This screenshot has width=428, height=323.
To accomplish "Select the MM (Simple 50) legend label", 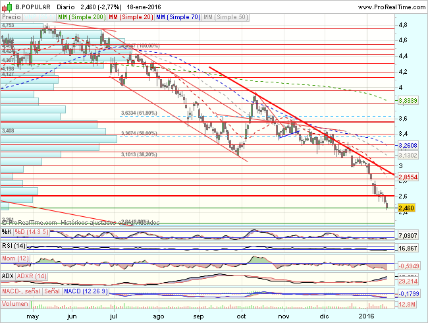I will click(x=225, y=17).
